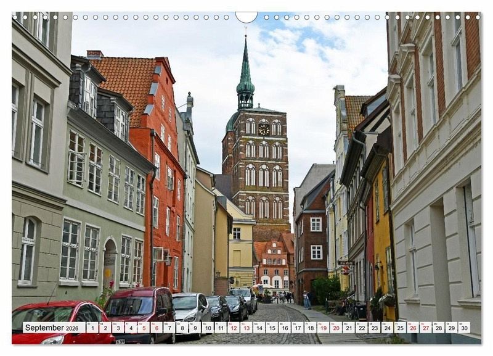Select Saturday the 5th in red
This screenshot has height=356, width=493.
coord(143,328)
